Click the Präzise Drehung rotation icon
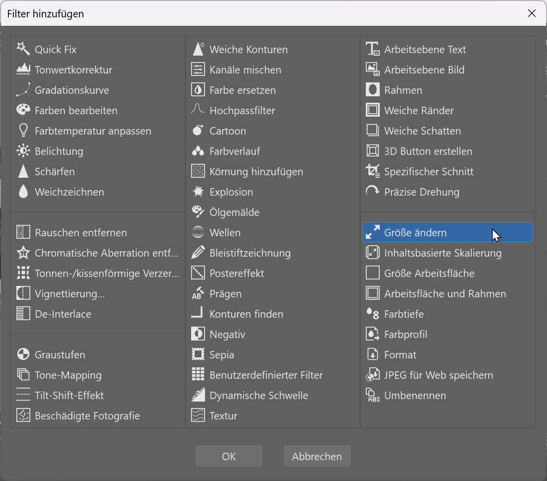 [372, 192]
